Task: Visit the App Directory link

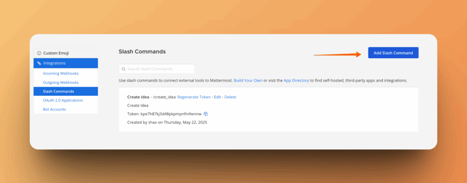Action: click(x=296, y=80)
